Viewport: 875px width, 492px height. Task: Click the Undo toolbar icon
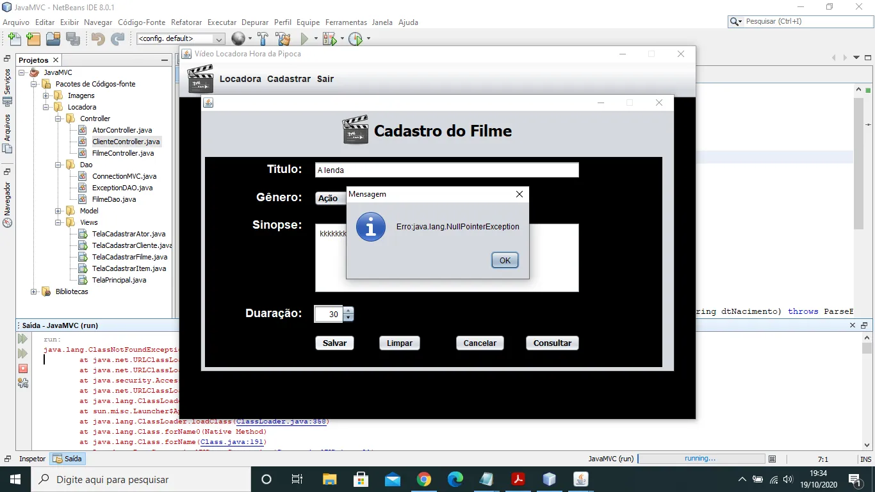click(98, 38)
